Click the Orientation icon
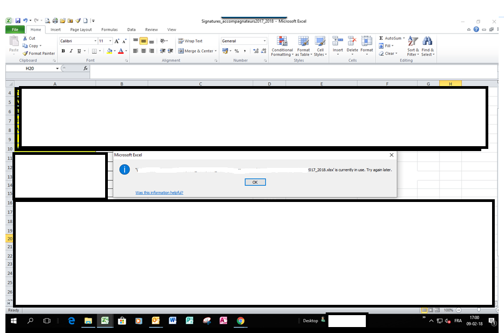Viewport: 504px width, 333px height. [x=163, y=41]
